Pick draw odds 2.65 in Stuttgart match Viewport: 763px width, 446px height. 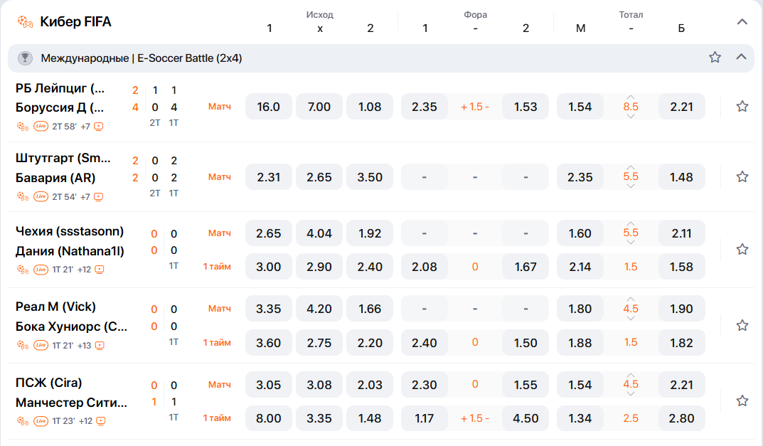point(319,177)
